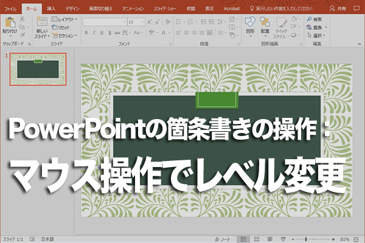Screen dimensions: 365x243
Task: Open the セクション dropdown
Action: [64, 36]
